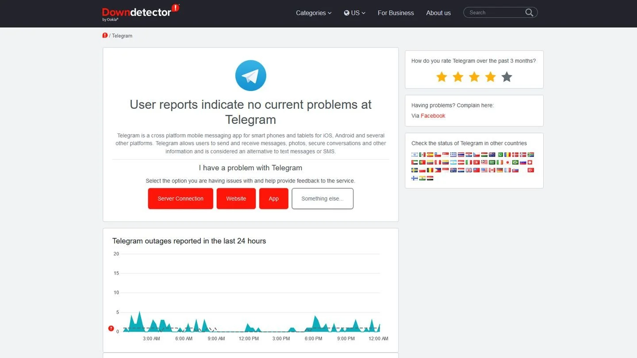
Task: Open the Categories dropdown menu
Action: coord(314,13)
